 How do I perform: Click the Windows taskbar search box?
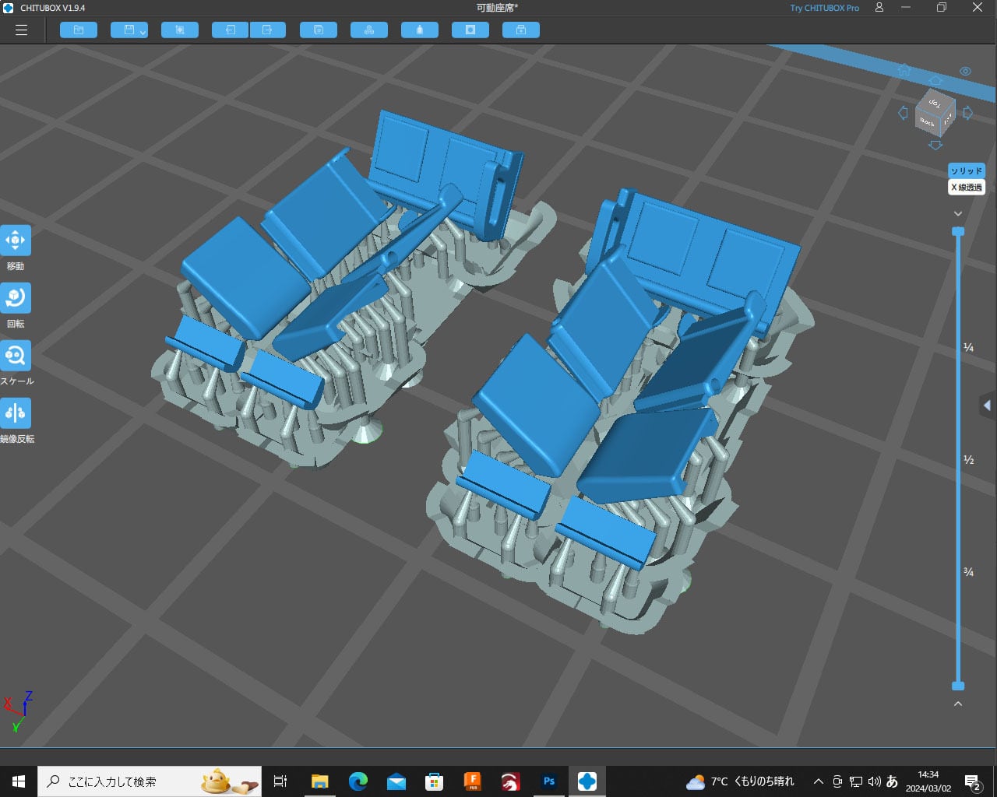tap(148, 781)
